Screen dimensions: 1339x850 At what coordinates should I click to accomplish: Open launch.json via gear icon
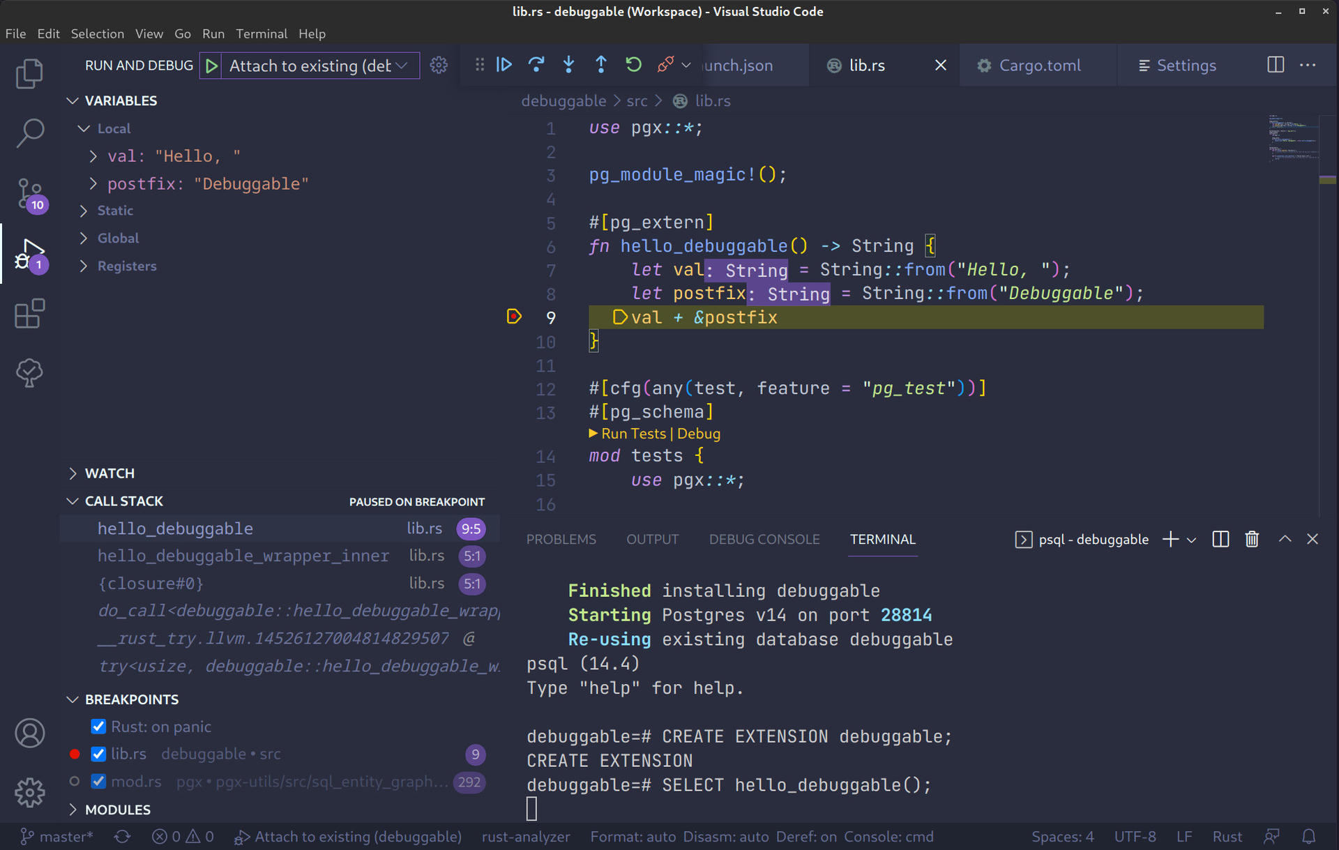point(439,65)
